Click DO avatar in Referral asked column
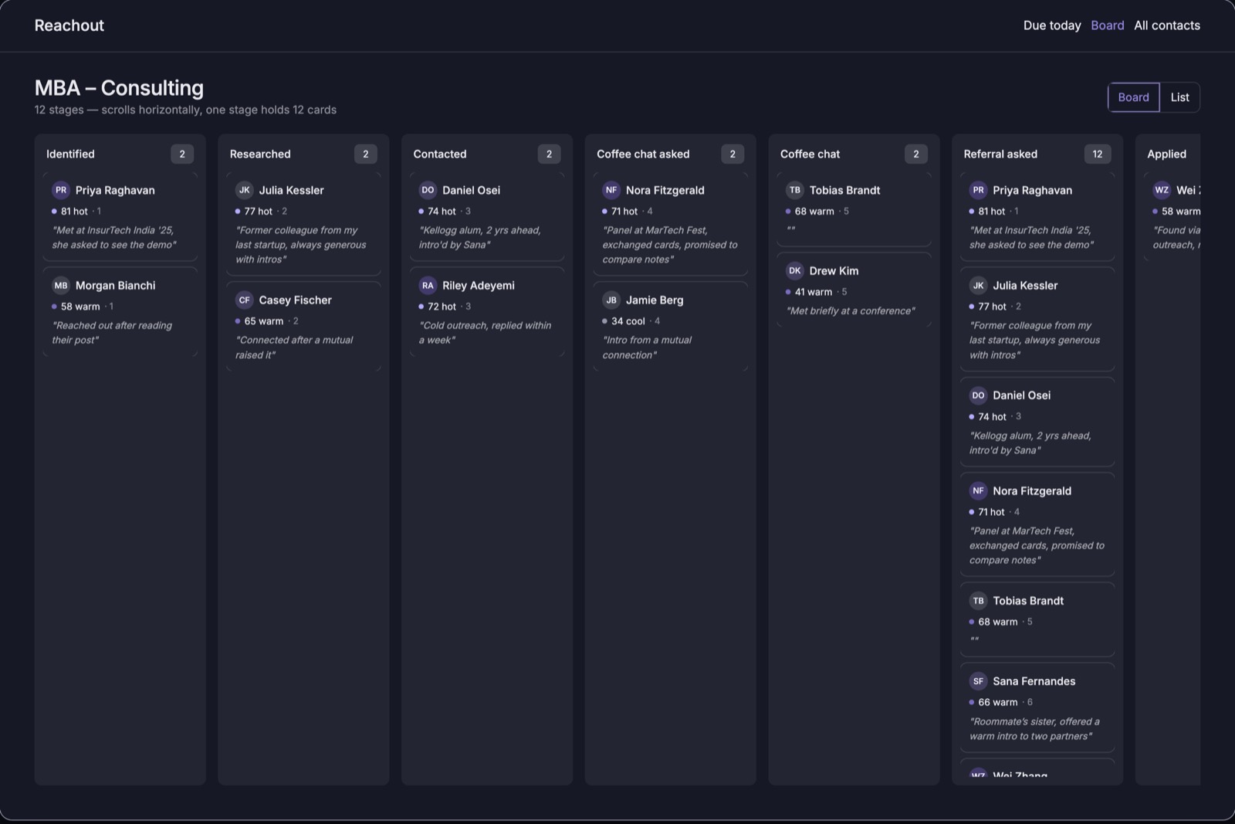The width and height of the screenshot is (1235, 824). (979, 395)
